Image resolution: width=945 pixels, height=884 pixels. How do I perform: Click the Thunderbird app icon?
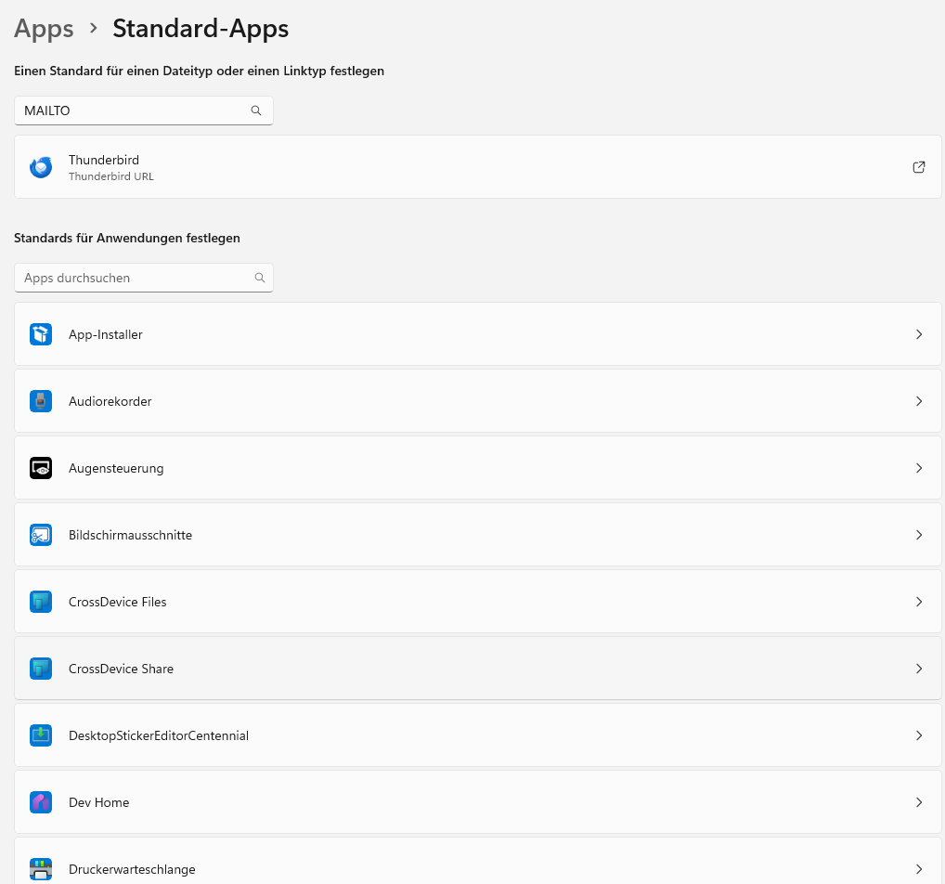pos(41,167)
